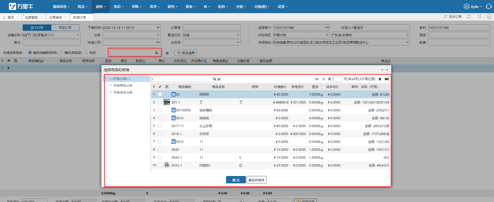Open the 店铺名称 store dropdown

(78, 35)
